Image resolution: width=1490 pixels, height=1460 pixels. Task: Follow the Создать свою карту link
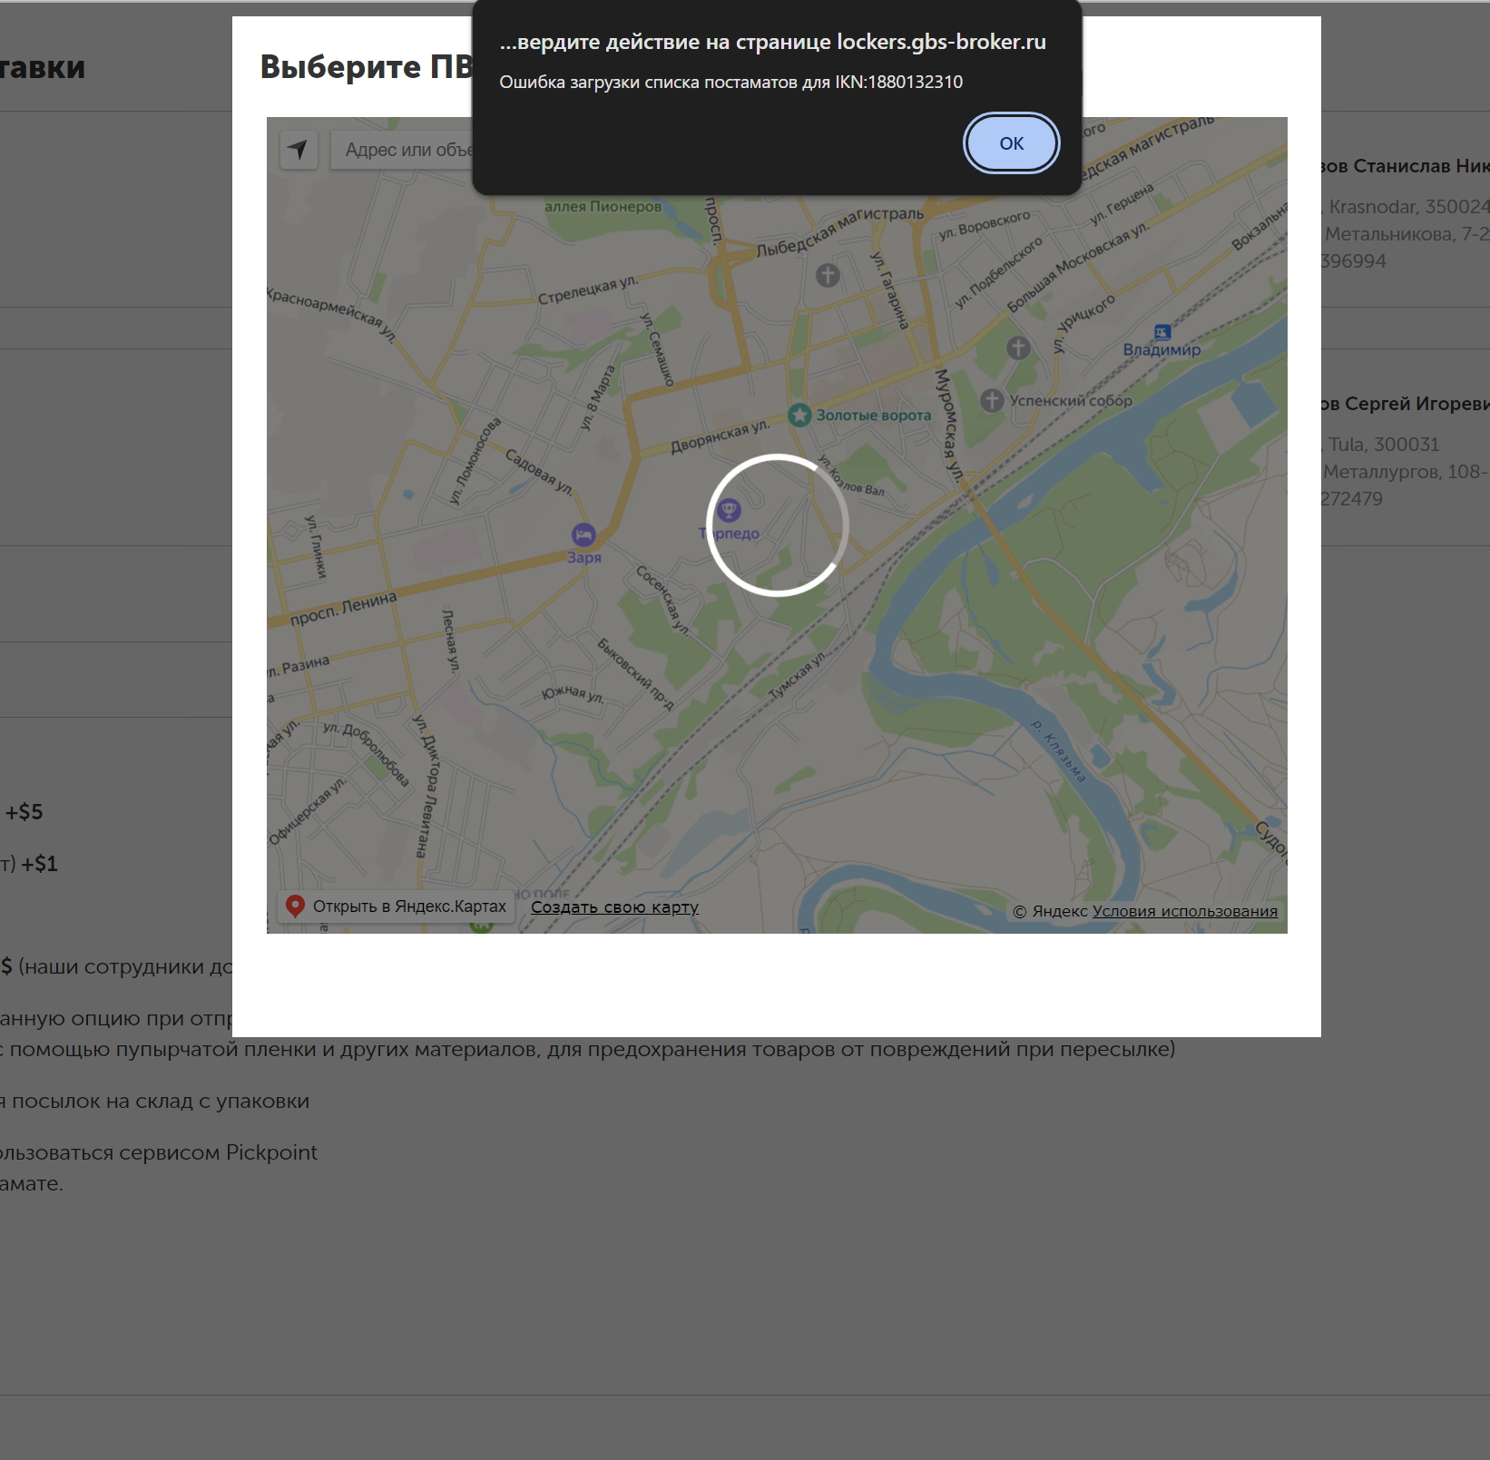coord(614,906)
